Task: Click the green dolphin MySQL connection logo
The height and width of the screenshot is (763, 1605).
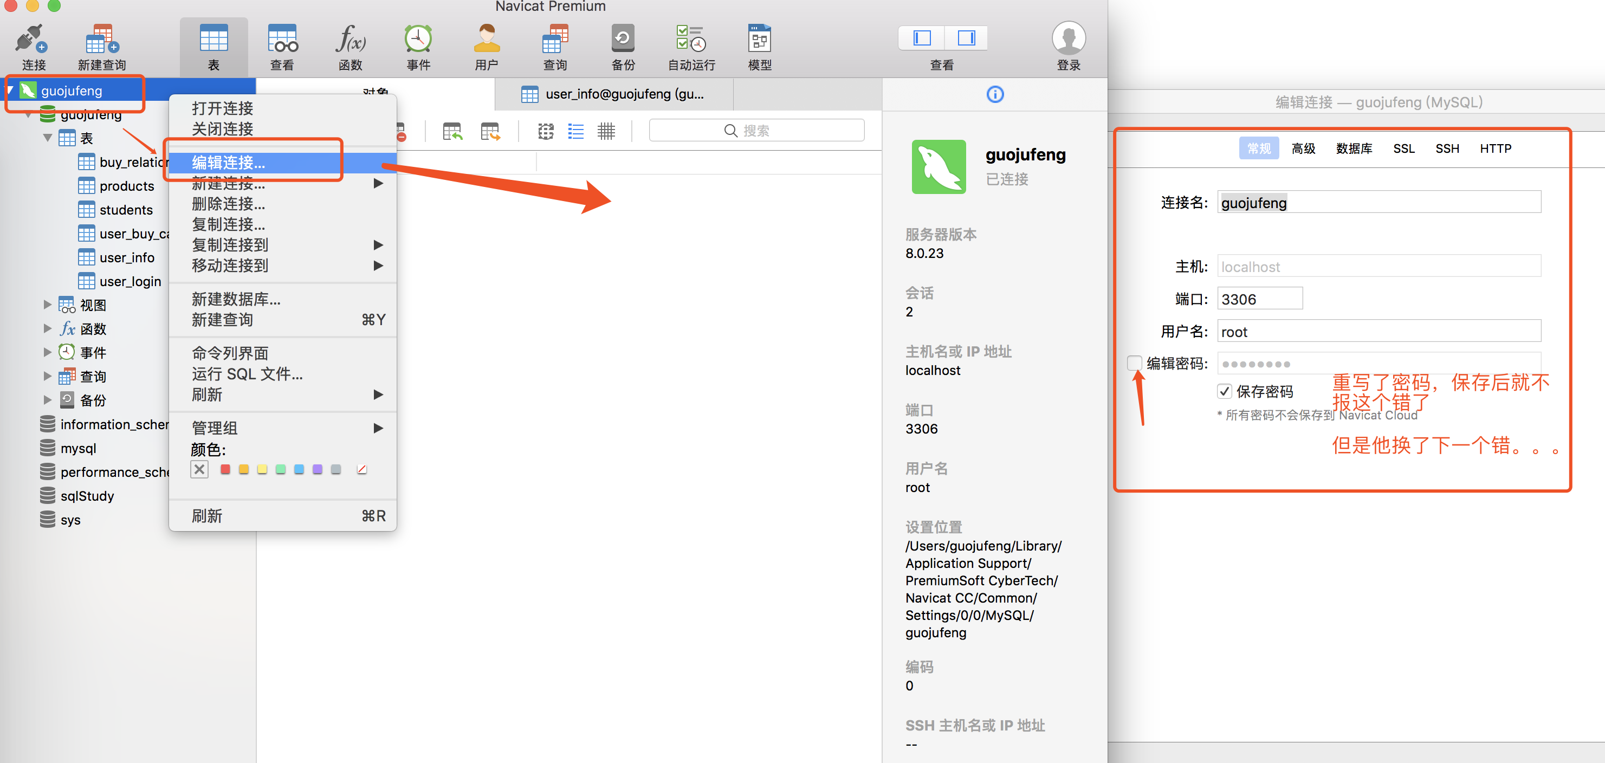Action: [939, 166]
